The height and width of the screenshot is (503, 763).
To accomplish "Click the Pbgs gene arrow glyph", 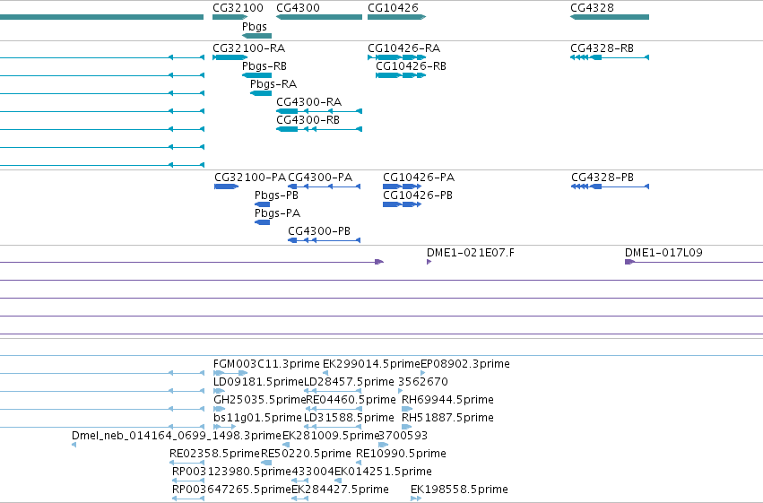I will tap(257, 36).
